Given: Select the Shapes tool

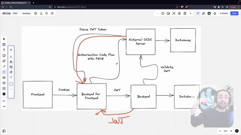Looking at the screenshot, I should pyautogui.click(x=4, y=61).
